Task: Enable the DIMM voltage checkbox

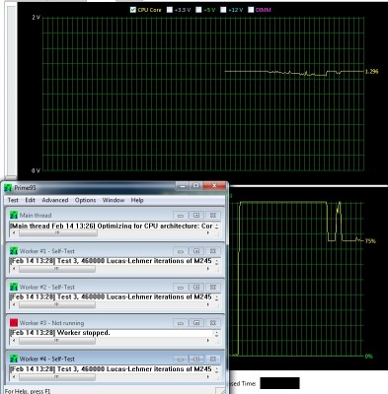Action: coord(251,10)
